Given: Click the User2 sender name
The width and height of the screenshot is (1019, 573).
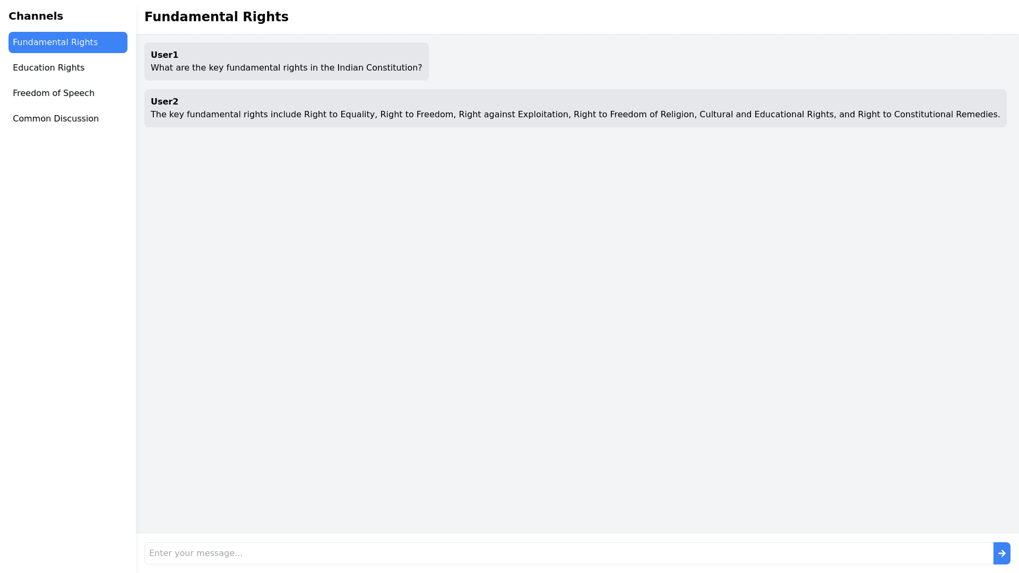Looking at the screenshot, I should coord(165,102).
